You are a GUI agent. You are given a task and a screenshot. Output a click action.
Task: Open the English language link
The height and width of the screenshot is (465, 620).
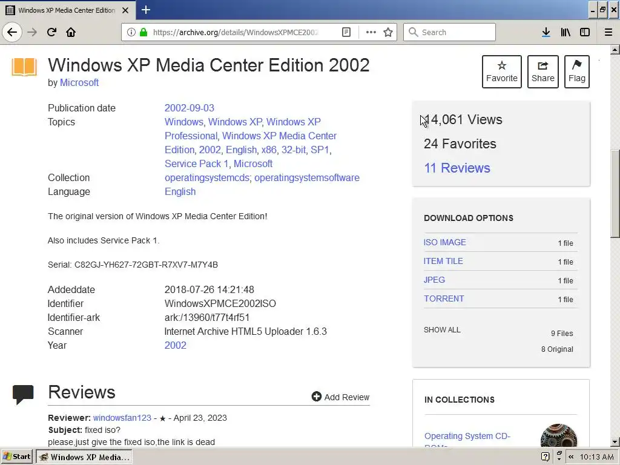tap(180, 191)
